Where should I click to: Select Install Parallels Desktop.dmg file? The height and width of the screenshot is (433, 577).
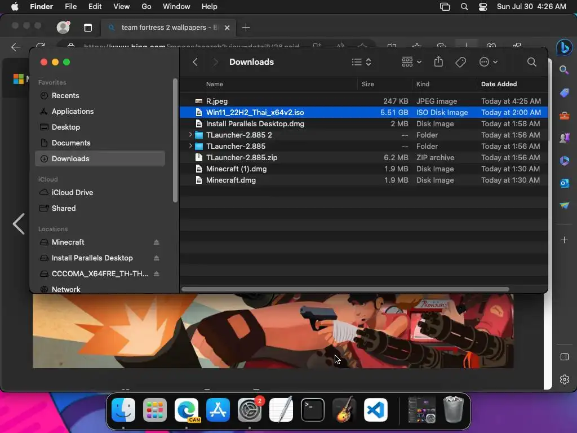pyautogui.click(x=363, y=123)
